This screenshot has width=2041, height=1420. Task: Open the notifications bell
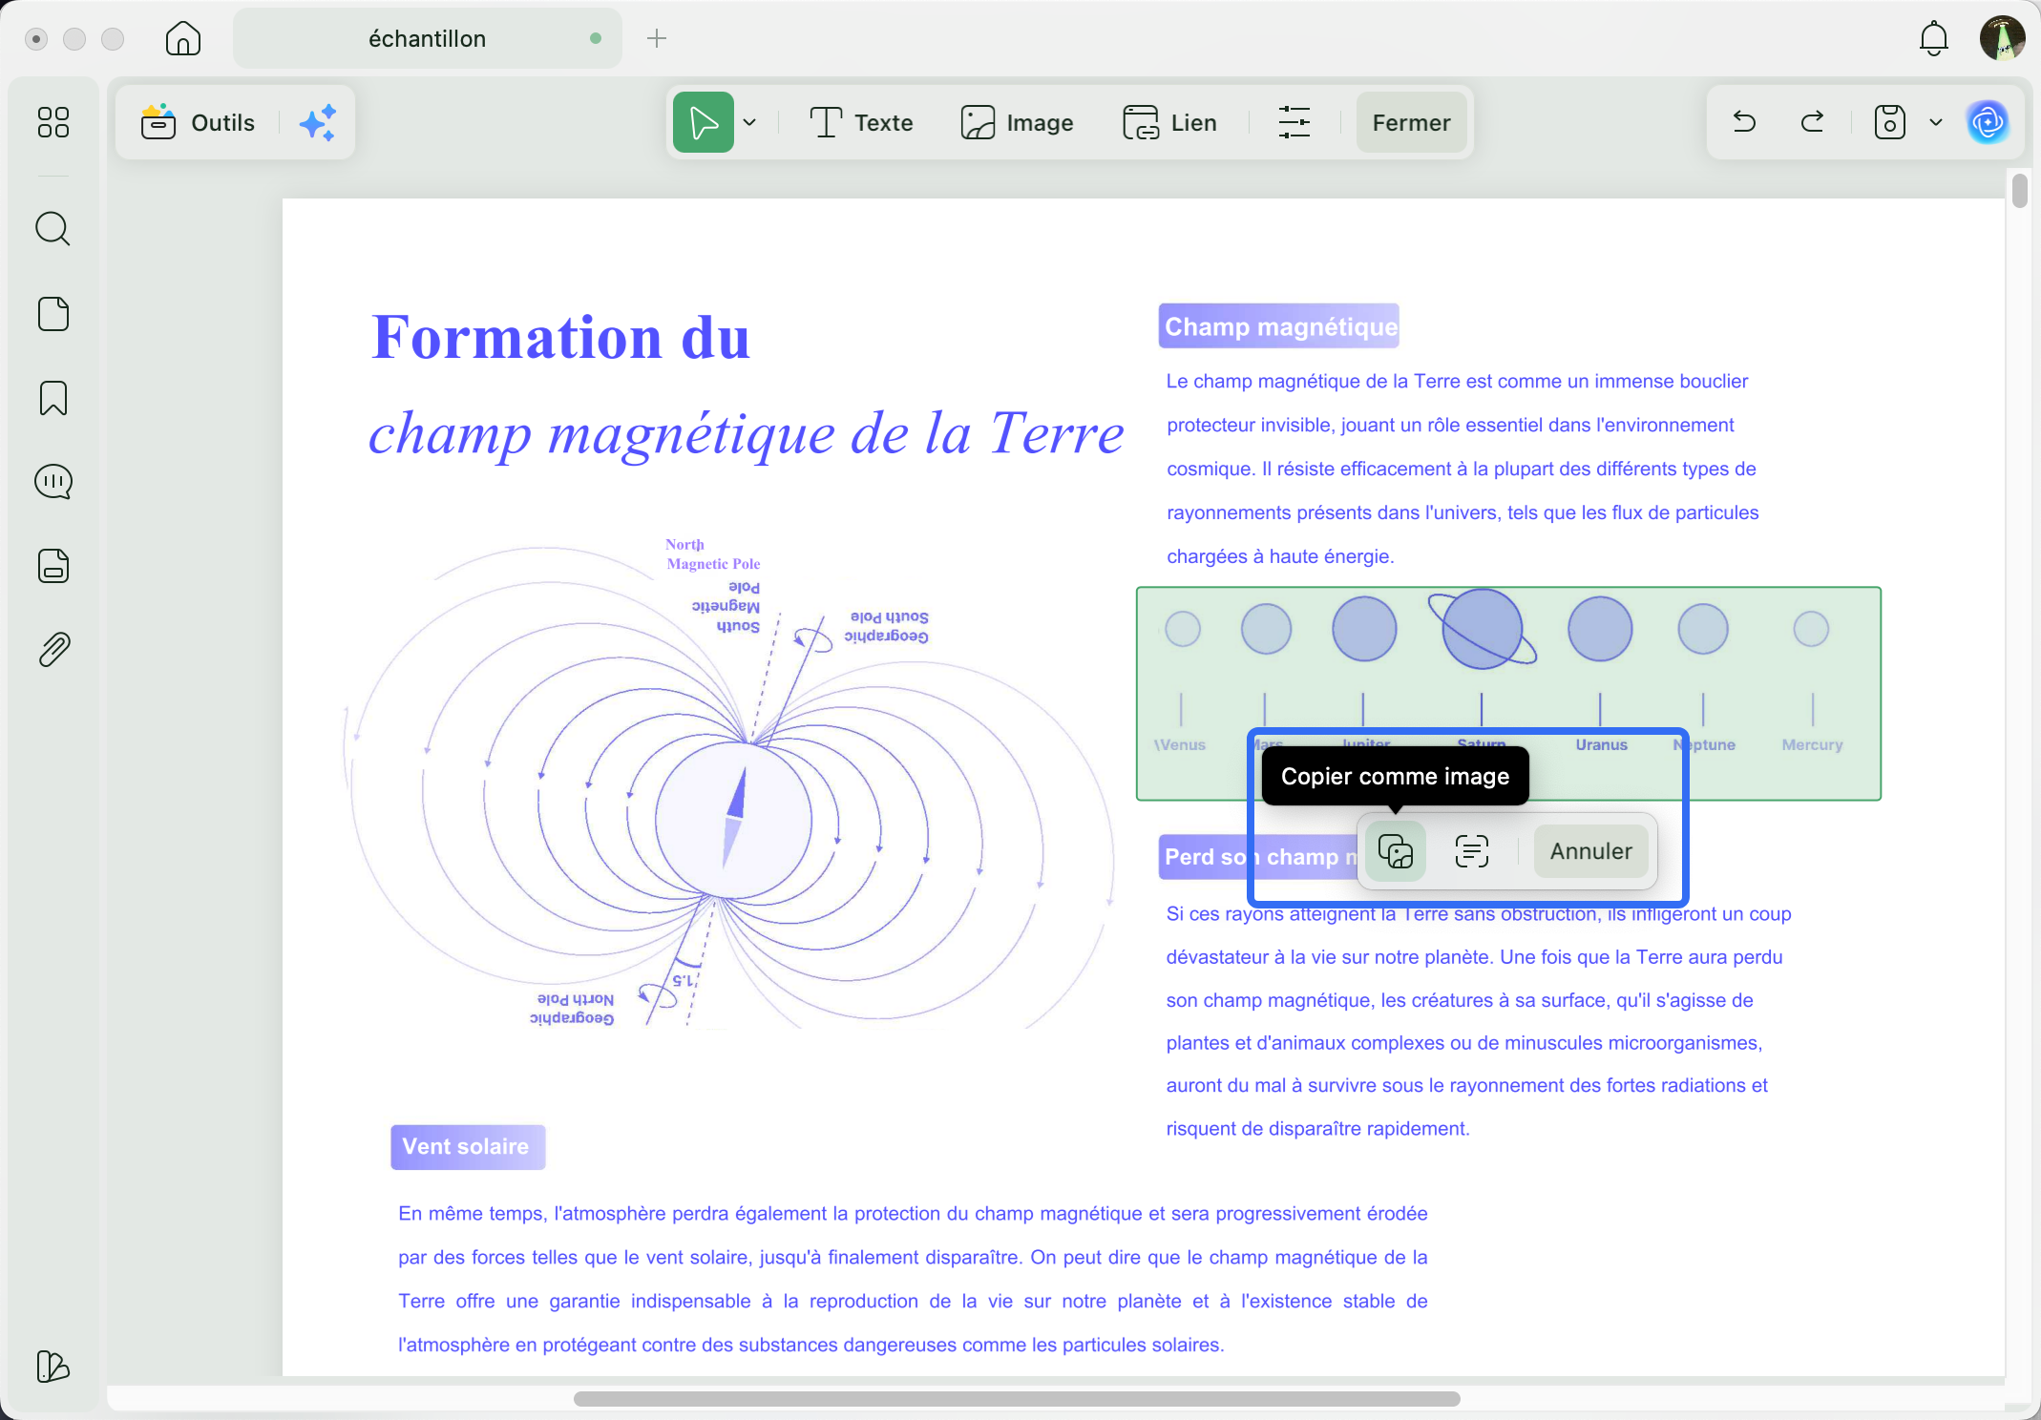1934,38
